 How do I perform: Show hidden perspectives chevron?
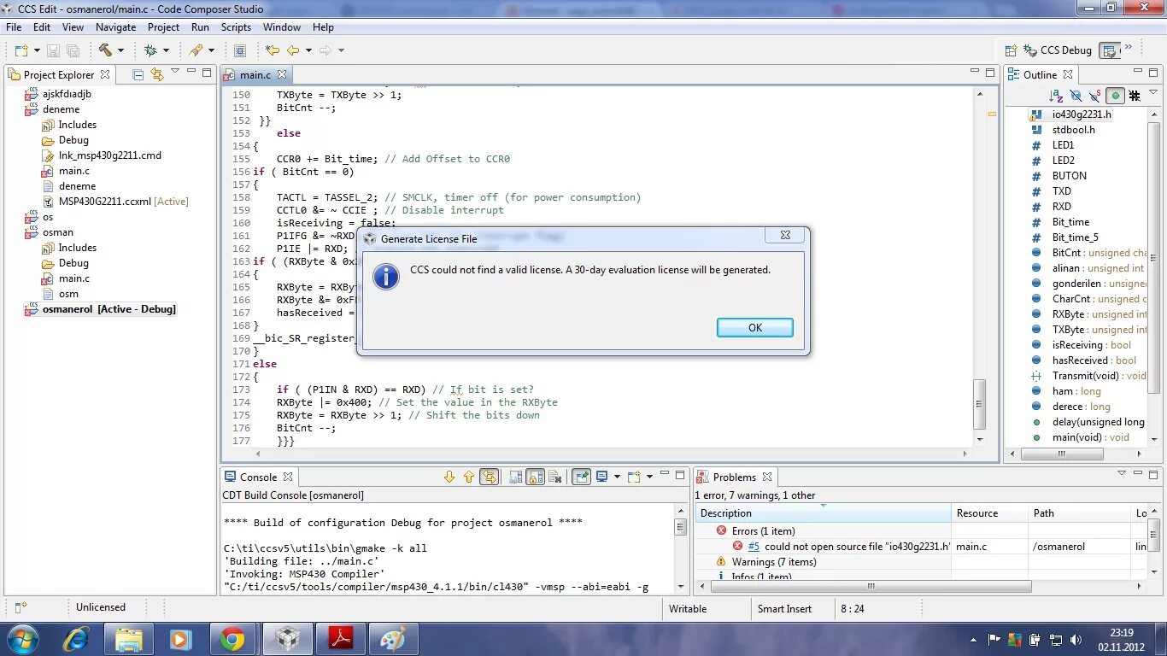tap(1129, 49)
